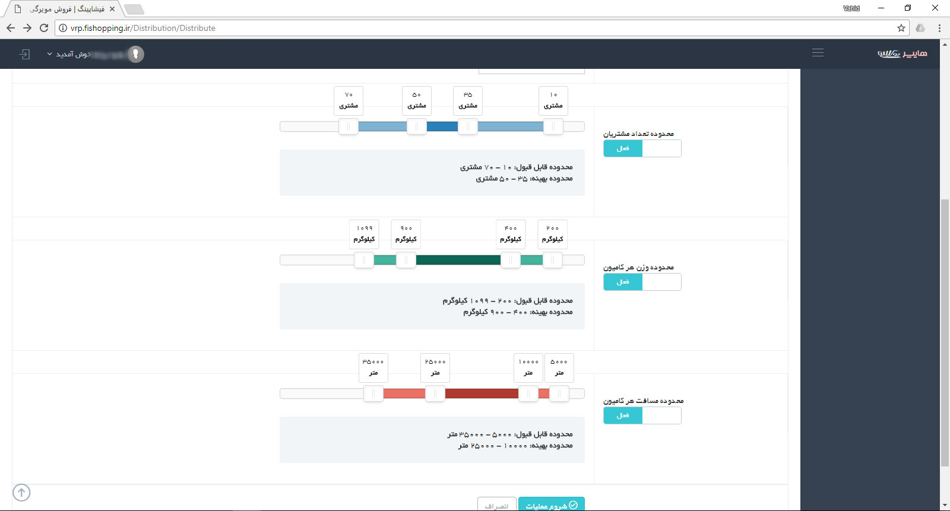
Task: Click the logout icon in header
Action: (x=24, y=54)
